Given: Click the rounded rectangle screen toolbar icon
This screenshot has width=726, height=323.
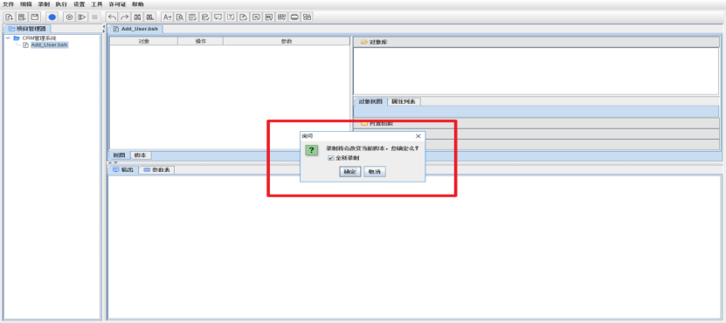Looking at the screenshot, I should (294, 17).
